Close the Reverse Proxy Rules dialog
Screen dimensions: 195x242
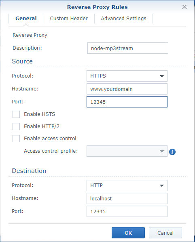pos(184,7)
